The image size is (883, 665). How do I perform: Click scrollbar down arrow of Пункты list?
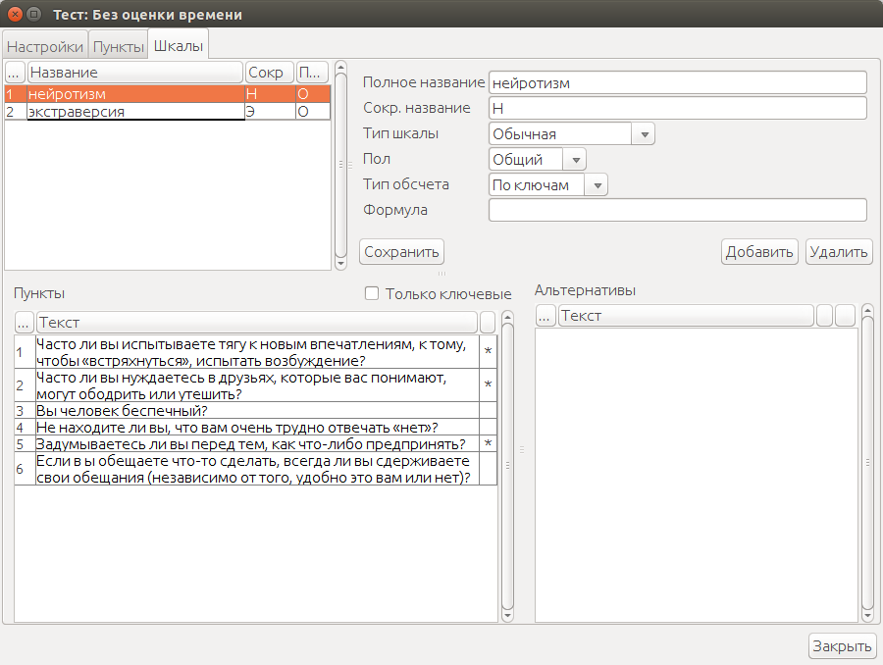(x=507, y=615)
